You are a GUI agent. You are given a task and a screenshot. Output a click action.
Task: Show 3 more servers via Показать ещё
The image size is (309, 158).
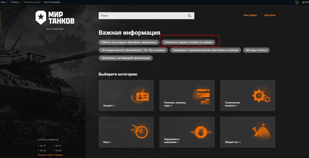50,155
